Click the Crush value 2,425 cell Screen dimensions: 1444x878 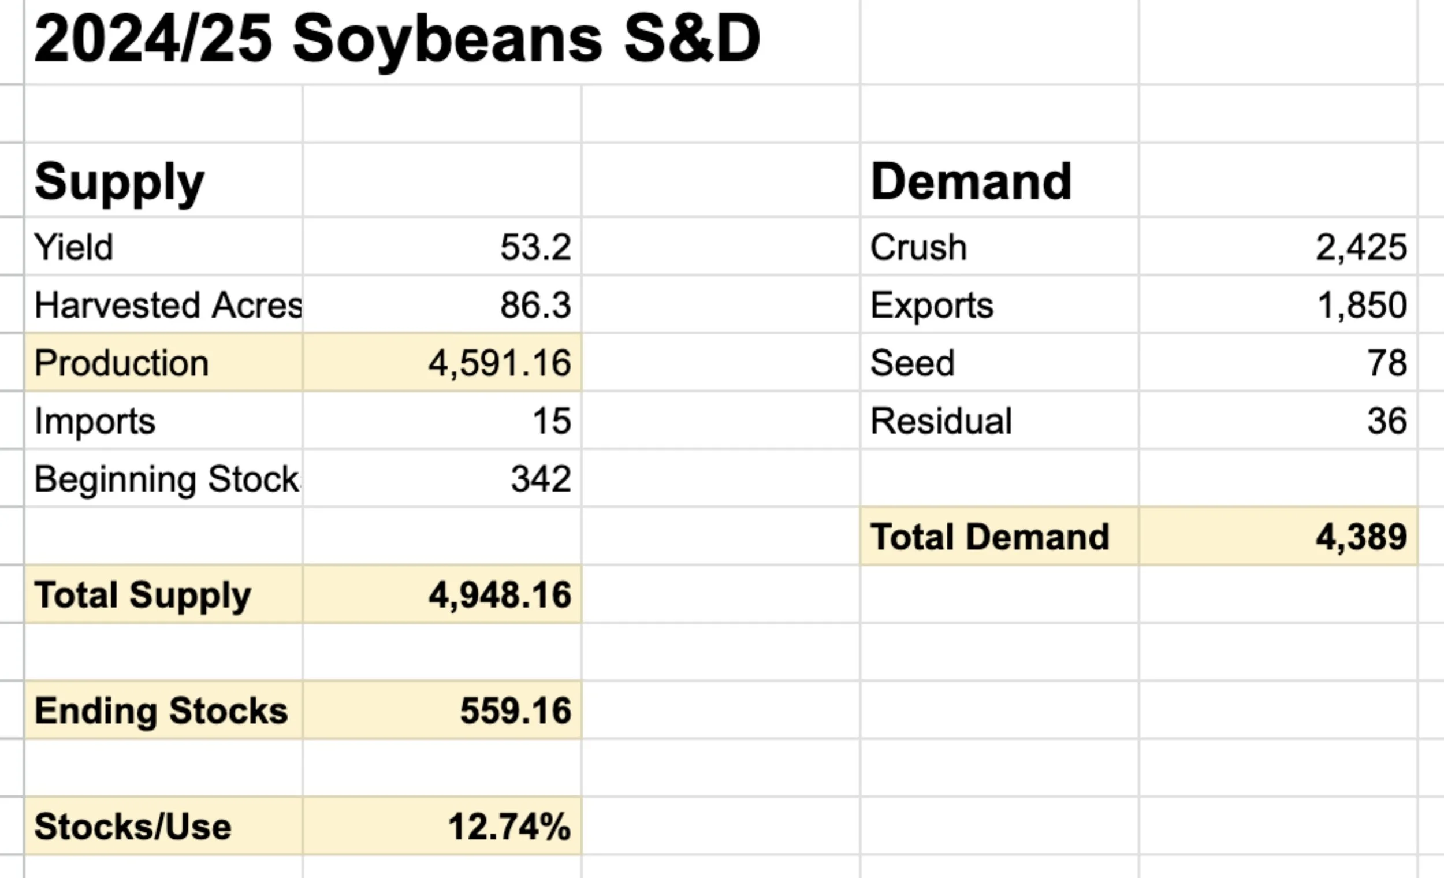pyautogui.click(x=1278, y=246)
